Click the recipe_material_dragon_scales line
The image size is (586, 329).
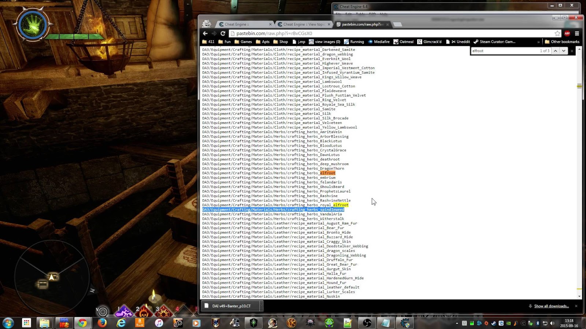tap(279, 251)
